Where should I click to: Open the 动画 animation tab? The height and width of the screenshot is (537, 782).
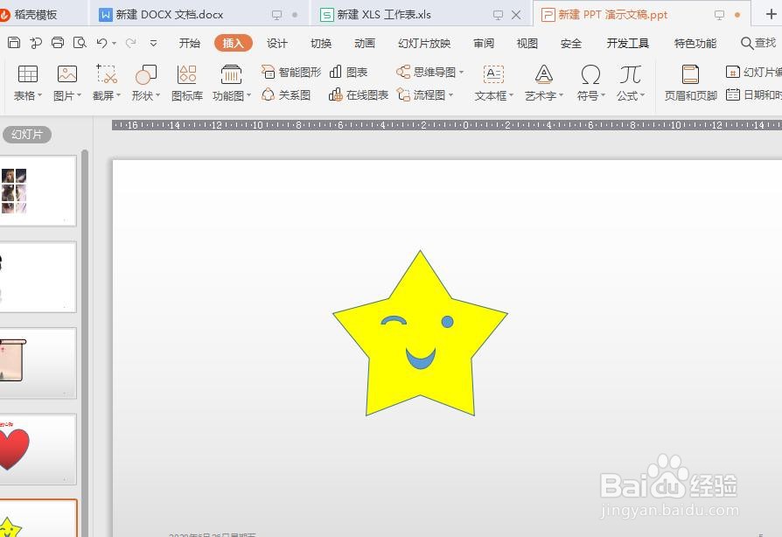pyautogui.click(x=365, y=44)
